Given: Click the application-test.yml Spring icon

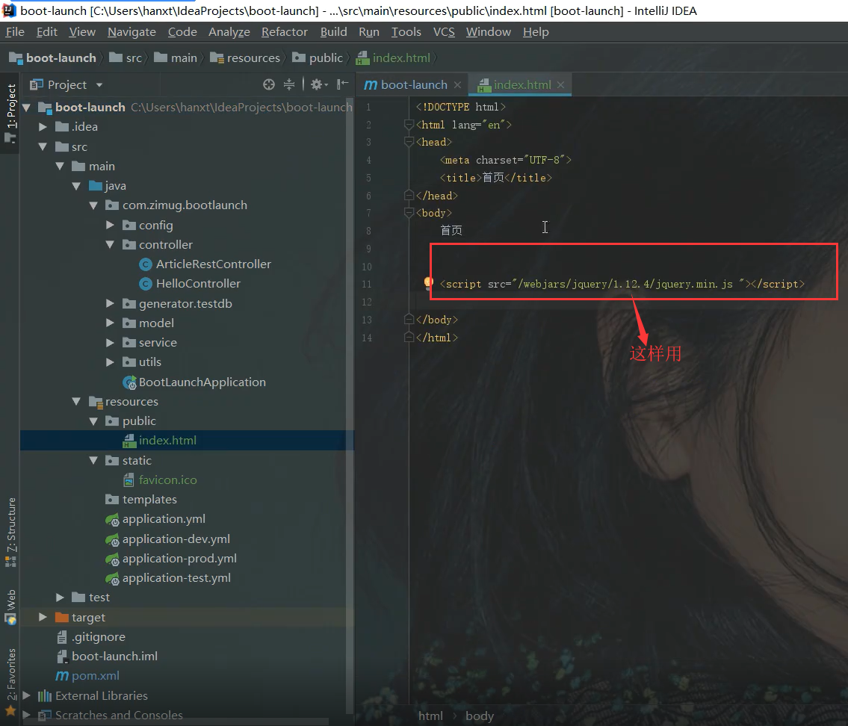Looking at the screenshot, I should [x=113, y=578].
